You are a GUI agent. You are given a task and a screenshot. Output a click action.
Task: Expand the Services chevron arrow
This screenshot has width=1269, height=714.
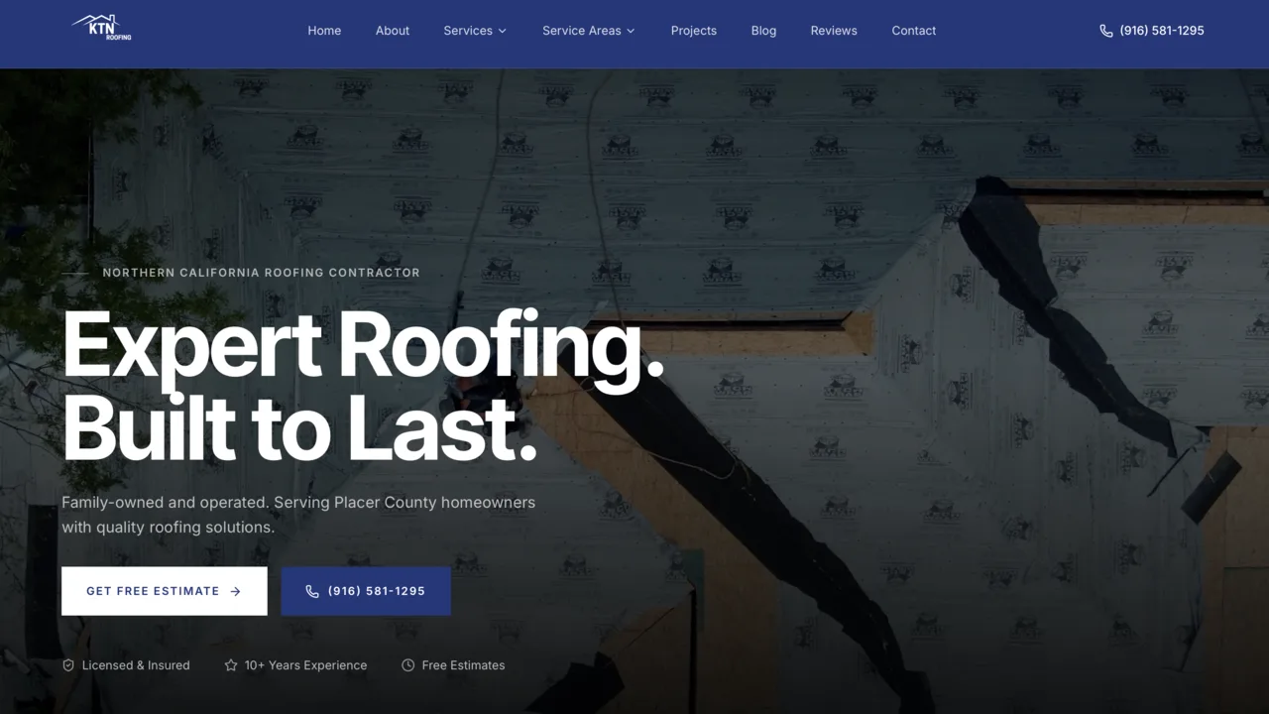(x=502, y=31)
